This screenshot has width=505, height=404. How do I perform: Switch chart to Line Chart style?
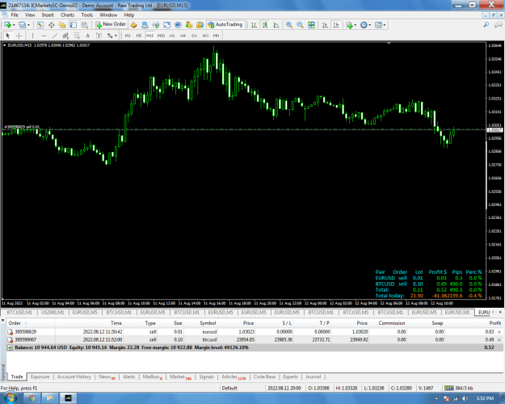(x=276, y=25)
